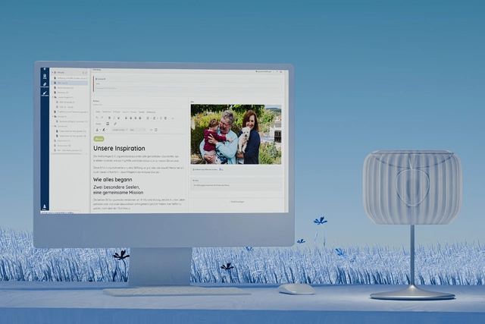The image size is (485, 324).
Task: Open the font size dropdown
Action: pyautogui.click(x=138, y=130)
